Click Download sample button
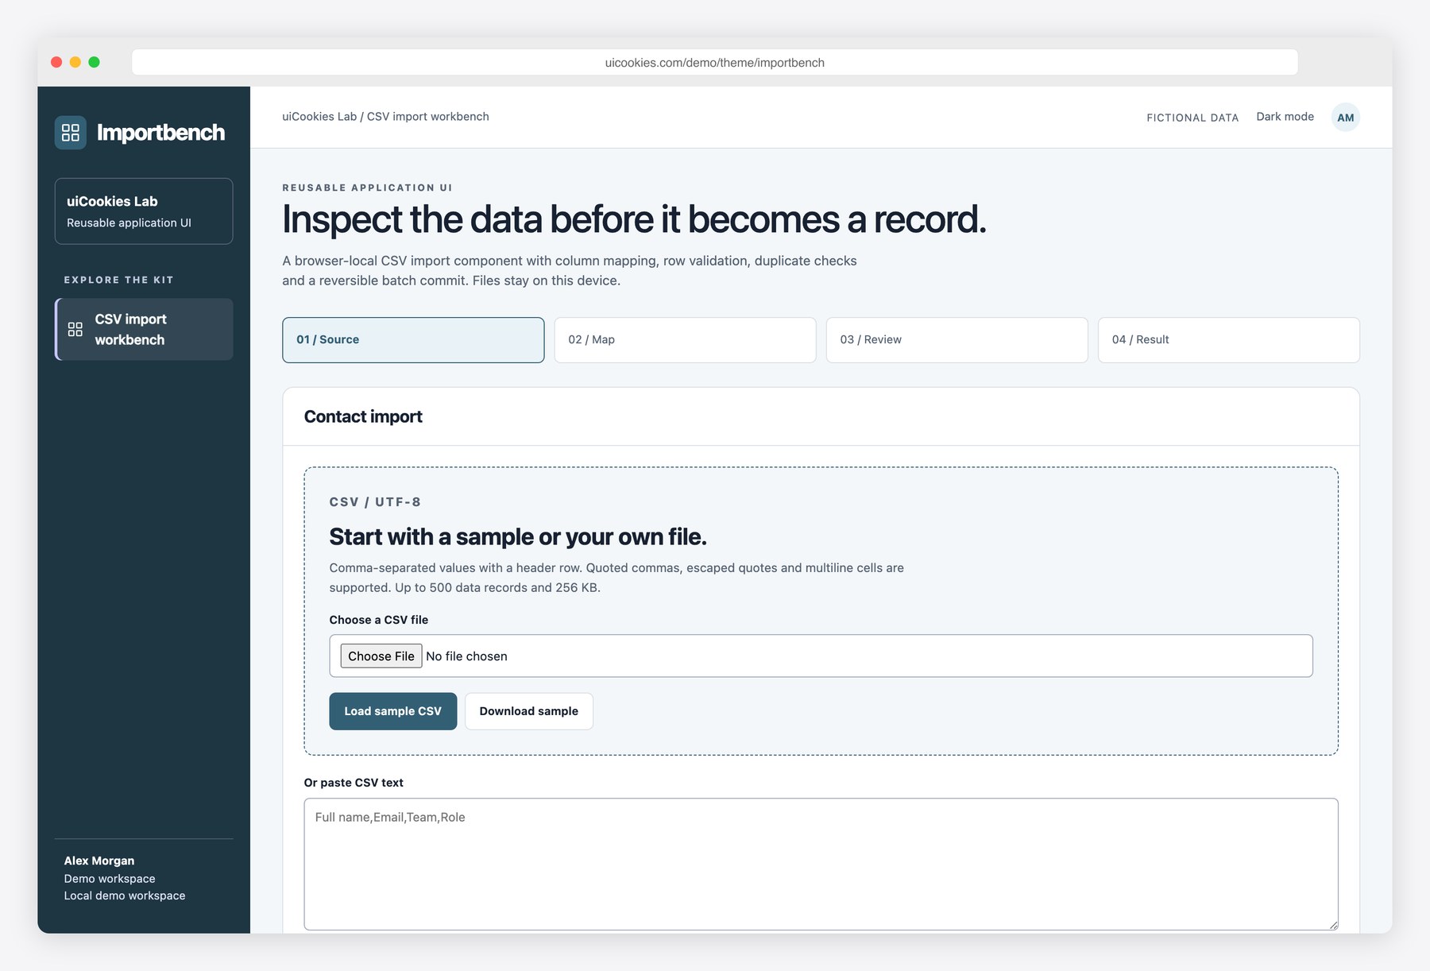Image resolution: width=1430 pixels, height=971 pixels. click(x=529, y=711)
